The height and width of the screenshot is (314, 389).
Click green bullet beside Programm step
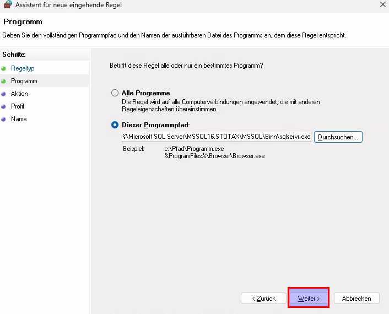pyautogui.click(x=4, y=81)
